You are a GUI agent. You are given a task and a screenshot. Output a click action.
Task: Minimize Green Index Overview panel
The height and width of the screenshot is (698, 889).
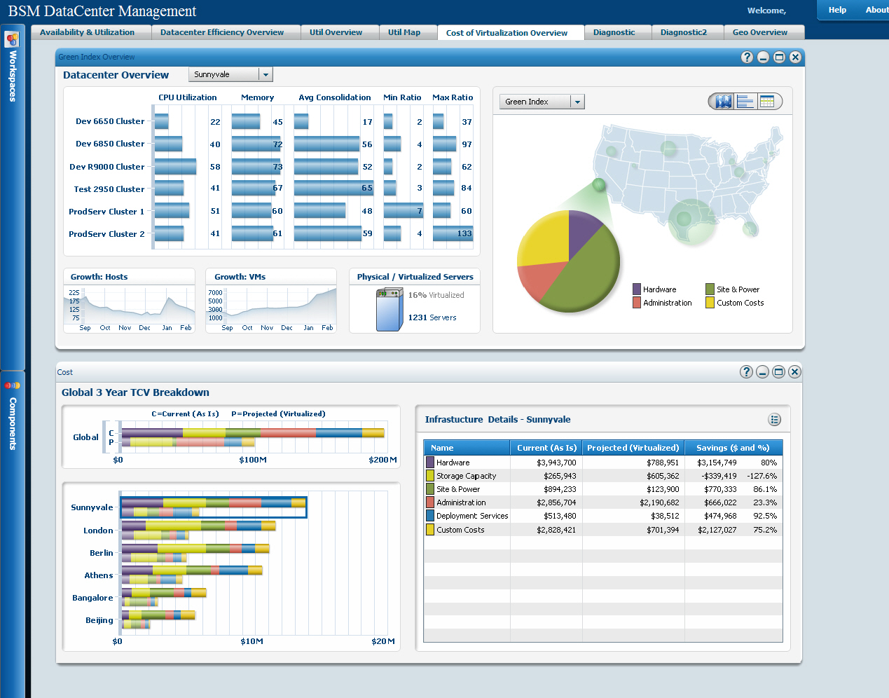coord(763,57)
